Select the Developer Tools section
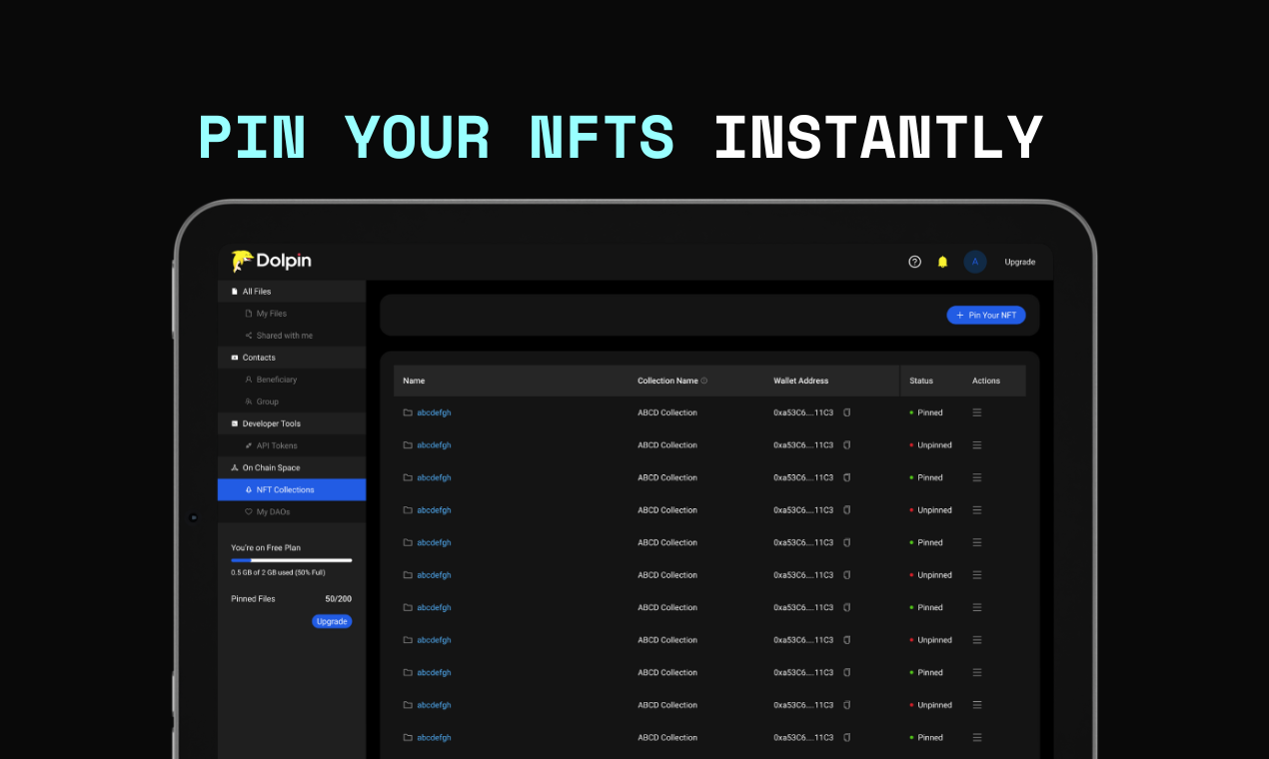This screenshot has height=759, width=1269. 292,423
